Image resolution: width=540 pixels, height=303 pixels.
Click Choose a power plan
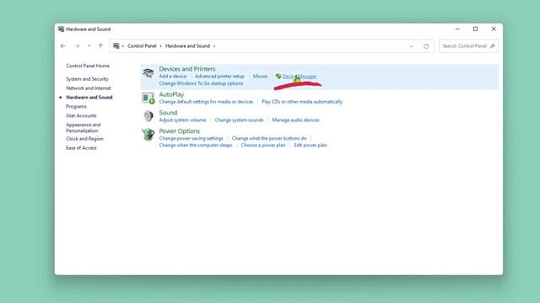(263, 146)
